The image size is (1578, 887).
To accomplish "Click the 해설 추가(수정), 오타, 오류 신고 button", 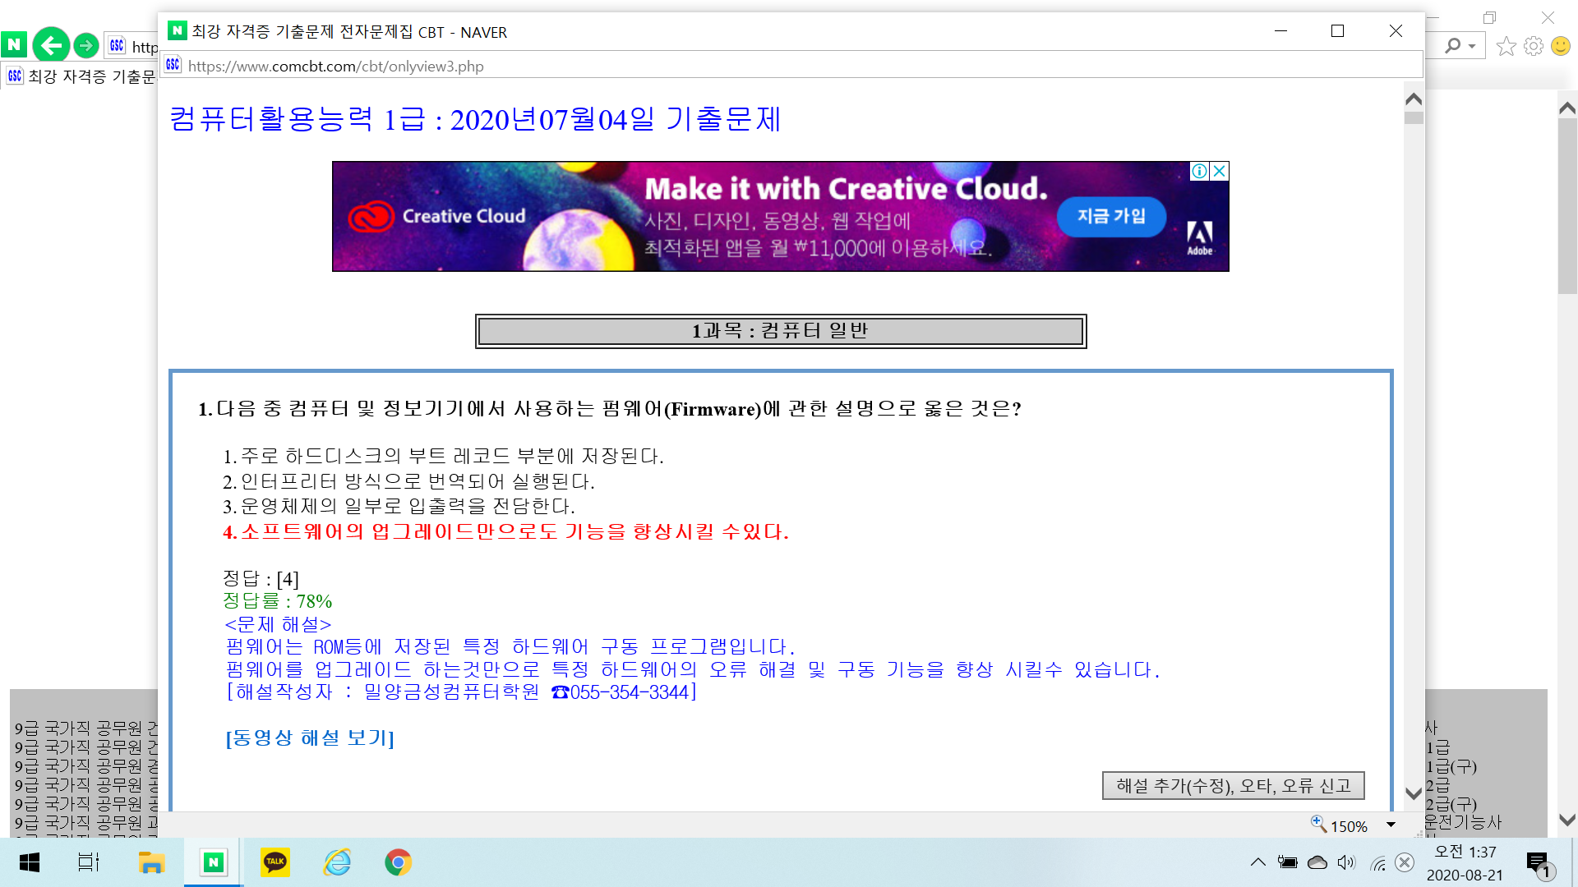I will coord(1233,786).
